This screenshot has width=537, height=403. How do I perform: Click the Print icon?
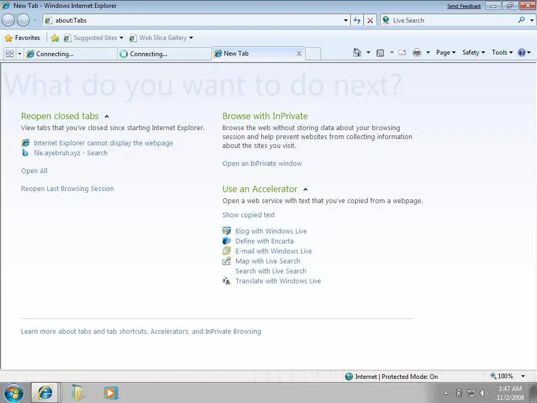pyautogui.click(x=417, y=52)
